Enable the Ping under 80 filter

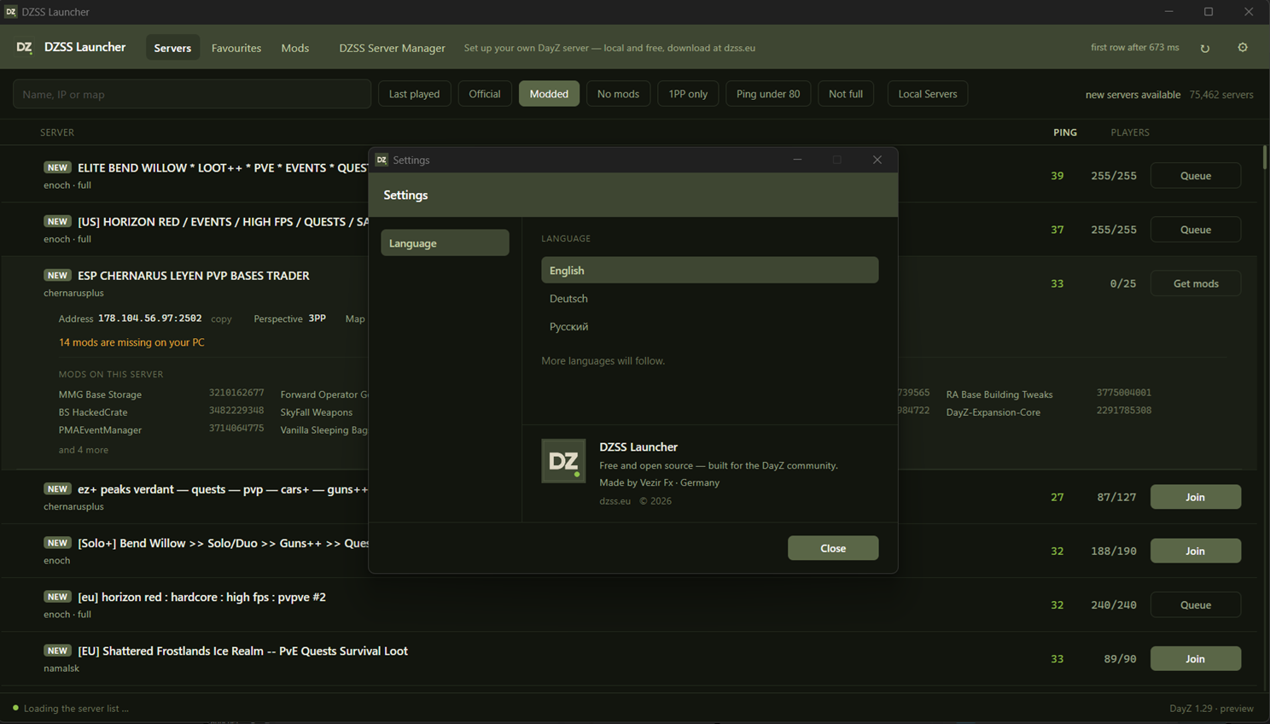click(768, 94)
